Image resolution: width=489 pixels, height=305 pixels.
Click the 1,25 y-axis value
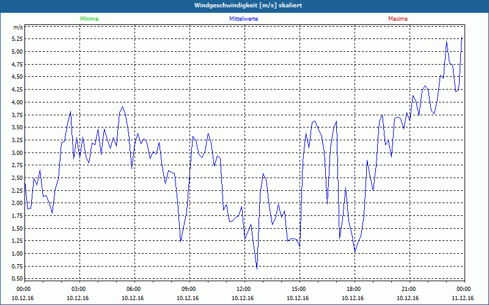[18, 241]
